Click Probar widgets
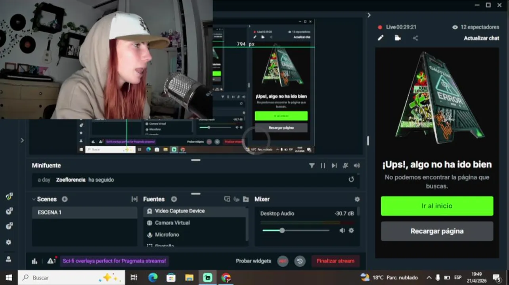 (x=253, y=261)
